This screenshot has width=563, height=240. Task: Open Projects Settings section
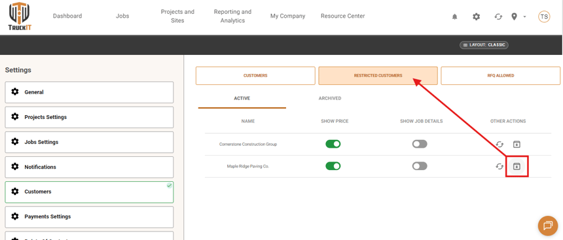pyautogui.click(x=89, y=117)
